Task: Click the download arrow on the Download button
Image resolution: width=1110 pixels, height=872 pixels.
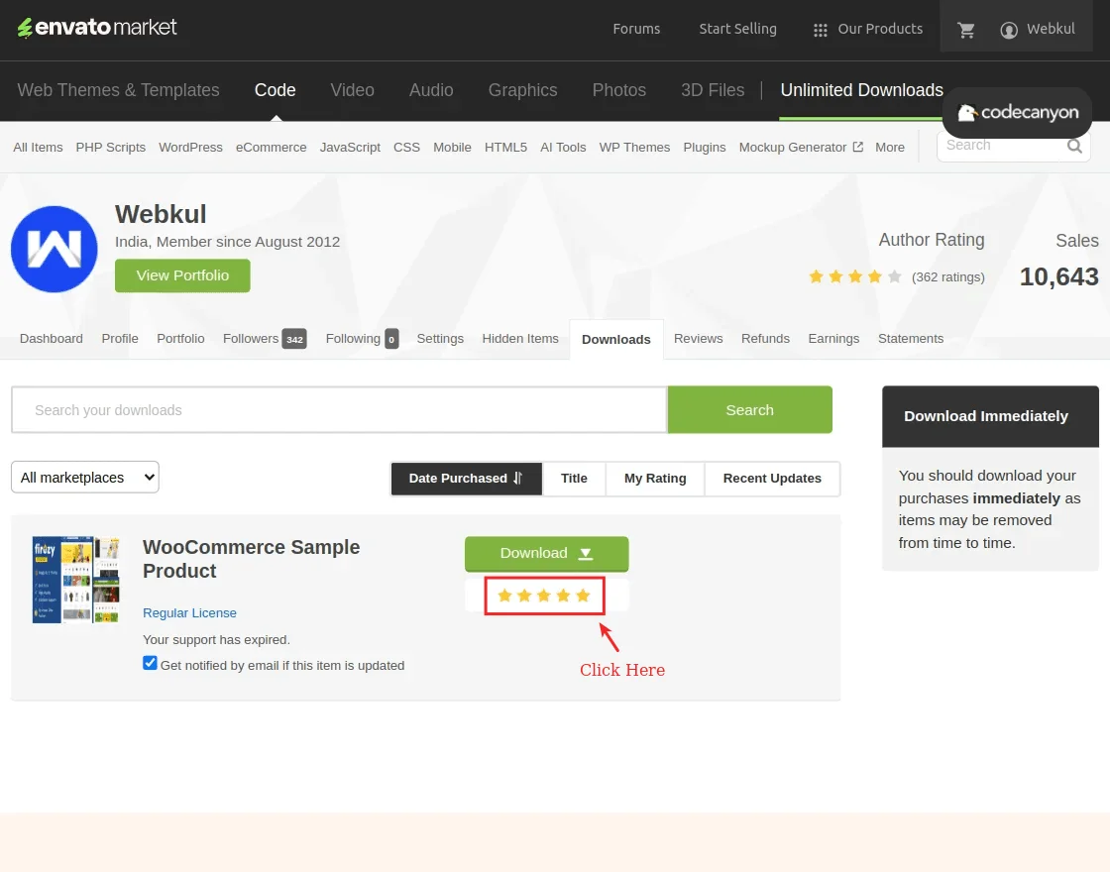Action: pyautogui.click(x=584, y=554)
